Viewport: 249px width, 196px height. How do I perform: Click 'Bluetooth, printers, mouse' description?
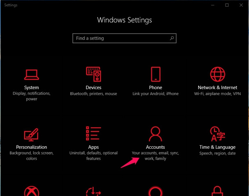tap(94, 94)
